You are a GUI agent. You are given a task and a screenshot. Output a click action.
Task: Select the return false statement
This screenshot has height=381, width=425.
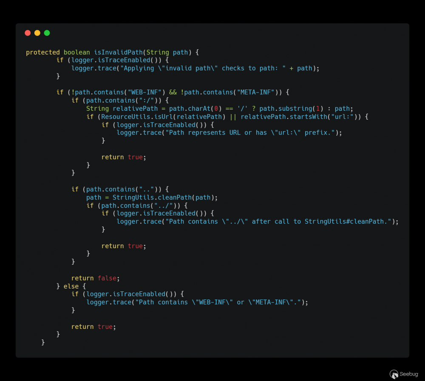(x=95, y=278)
